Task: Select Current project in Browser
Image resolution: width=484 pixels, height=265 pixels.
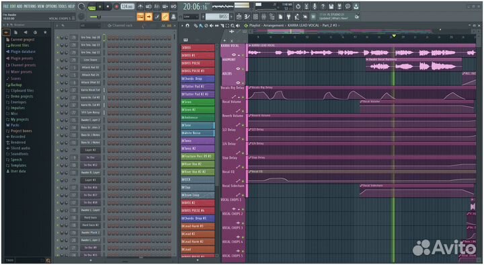Action: 23,40
